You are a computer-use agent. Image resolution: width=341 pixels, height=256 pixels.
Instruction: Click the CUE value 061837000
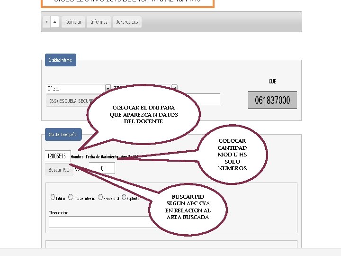(x=272, y=100)
